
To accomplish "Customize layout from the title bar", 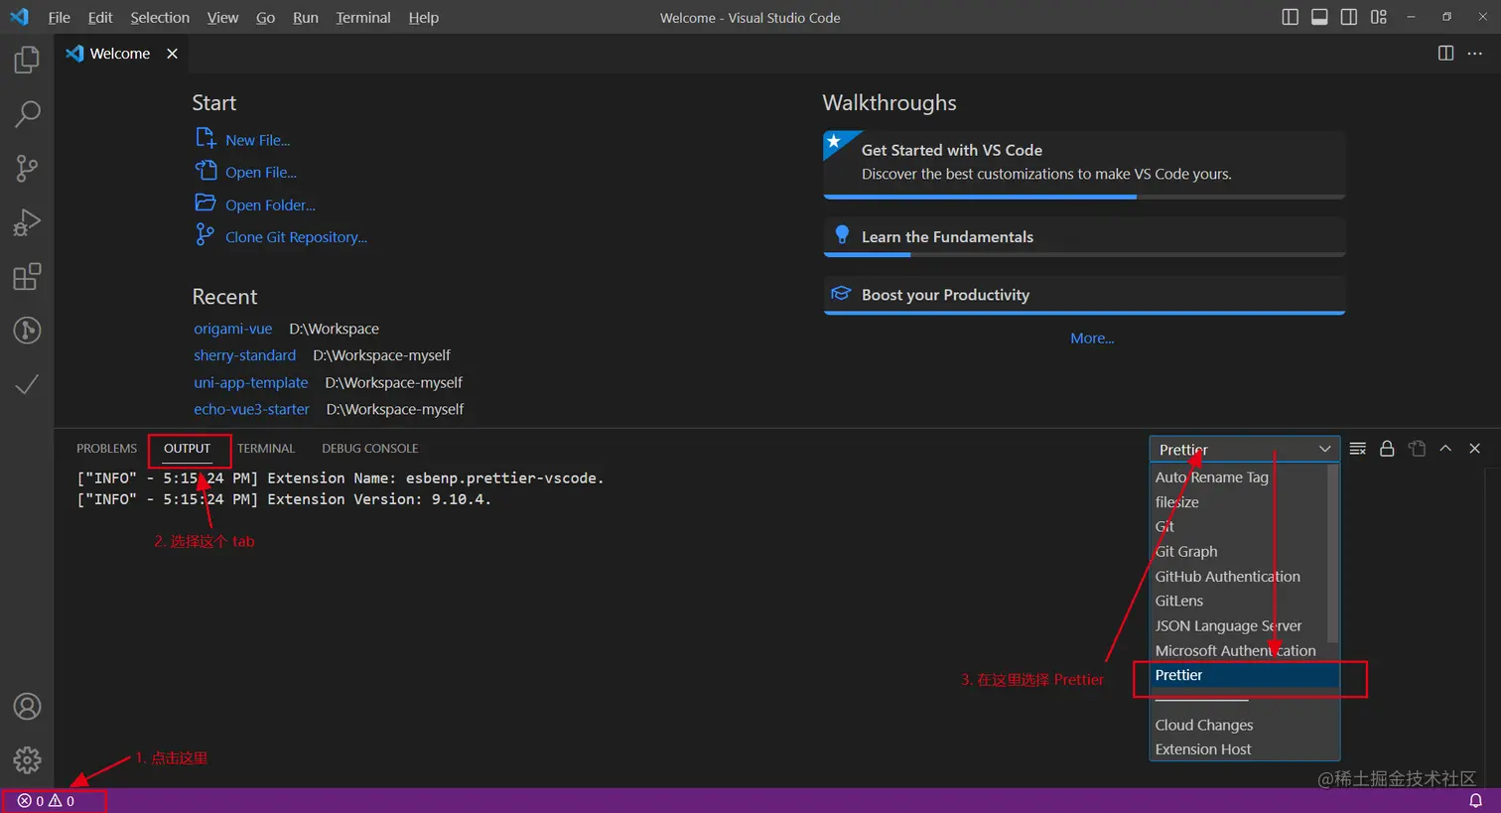I will pos(1379,17).
